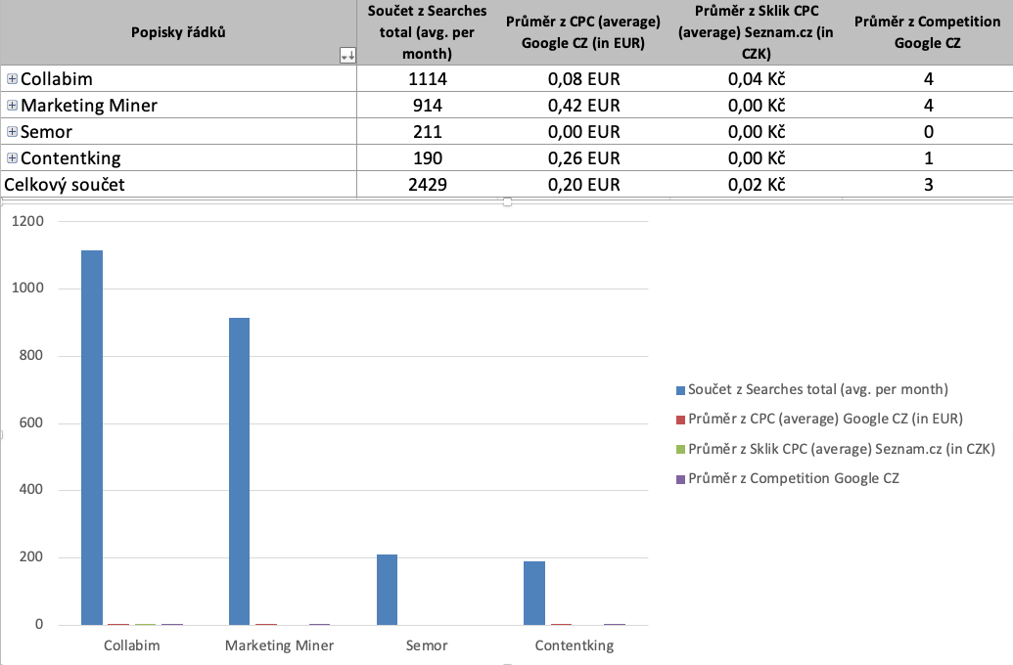
Task: Select the cell with value 914
Action: click(x=427, y=106)
